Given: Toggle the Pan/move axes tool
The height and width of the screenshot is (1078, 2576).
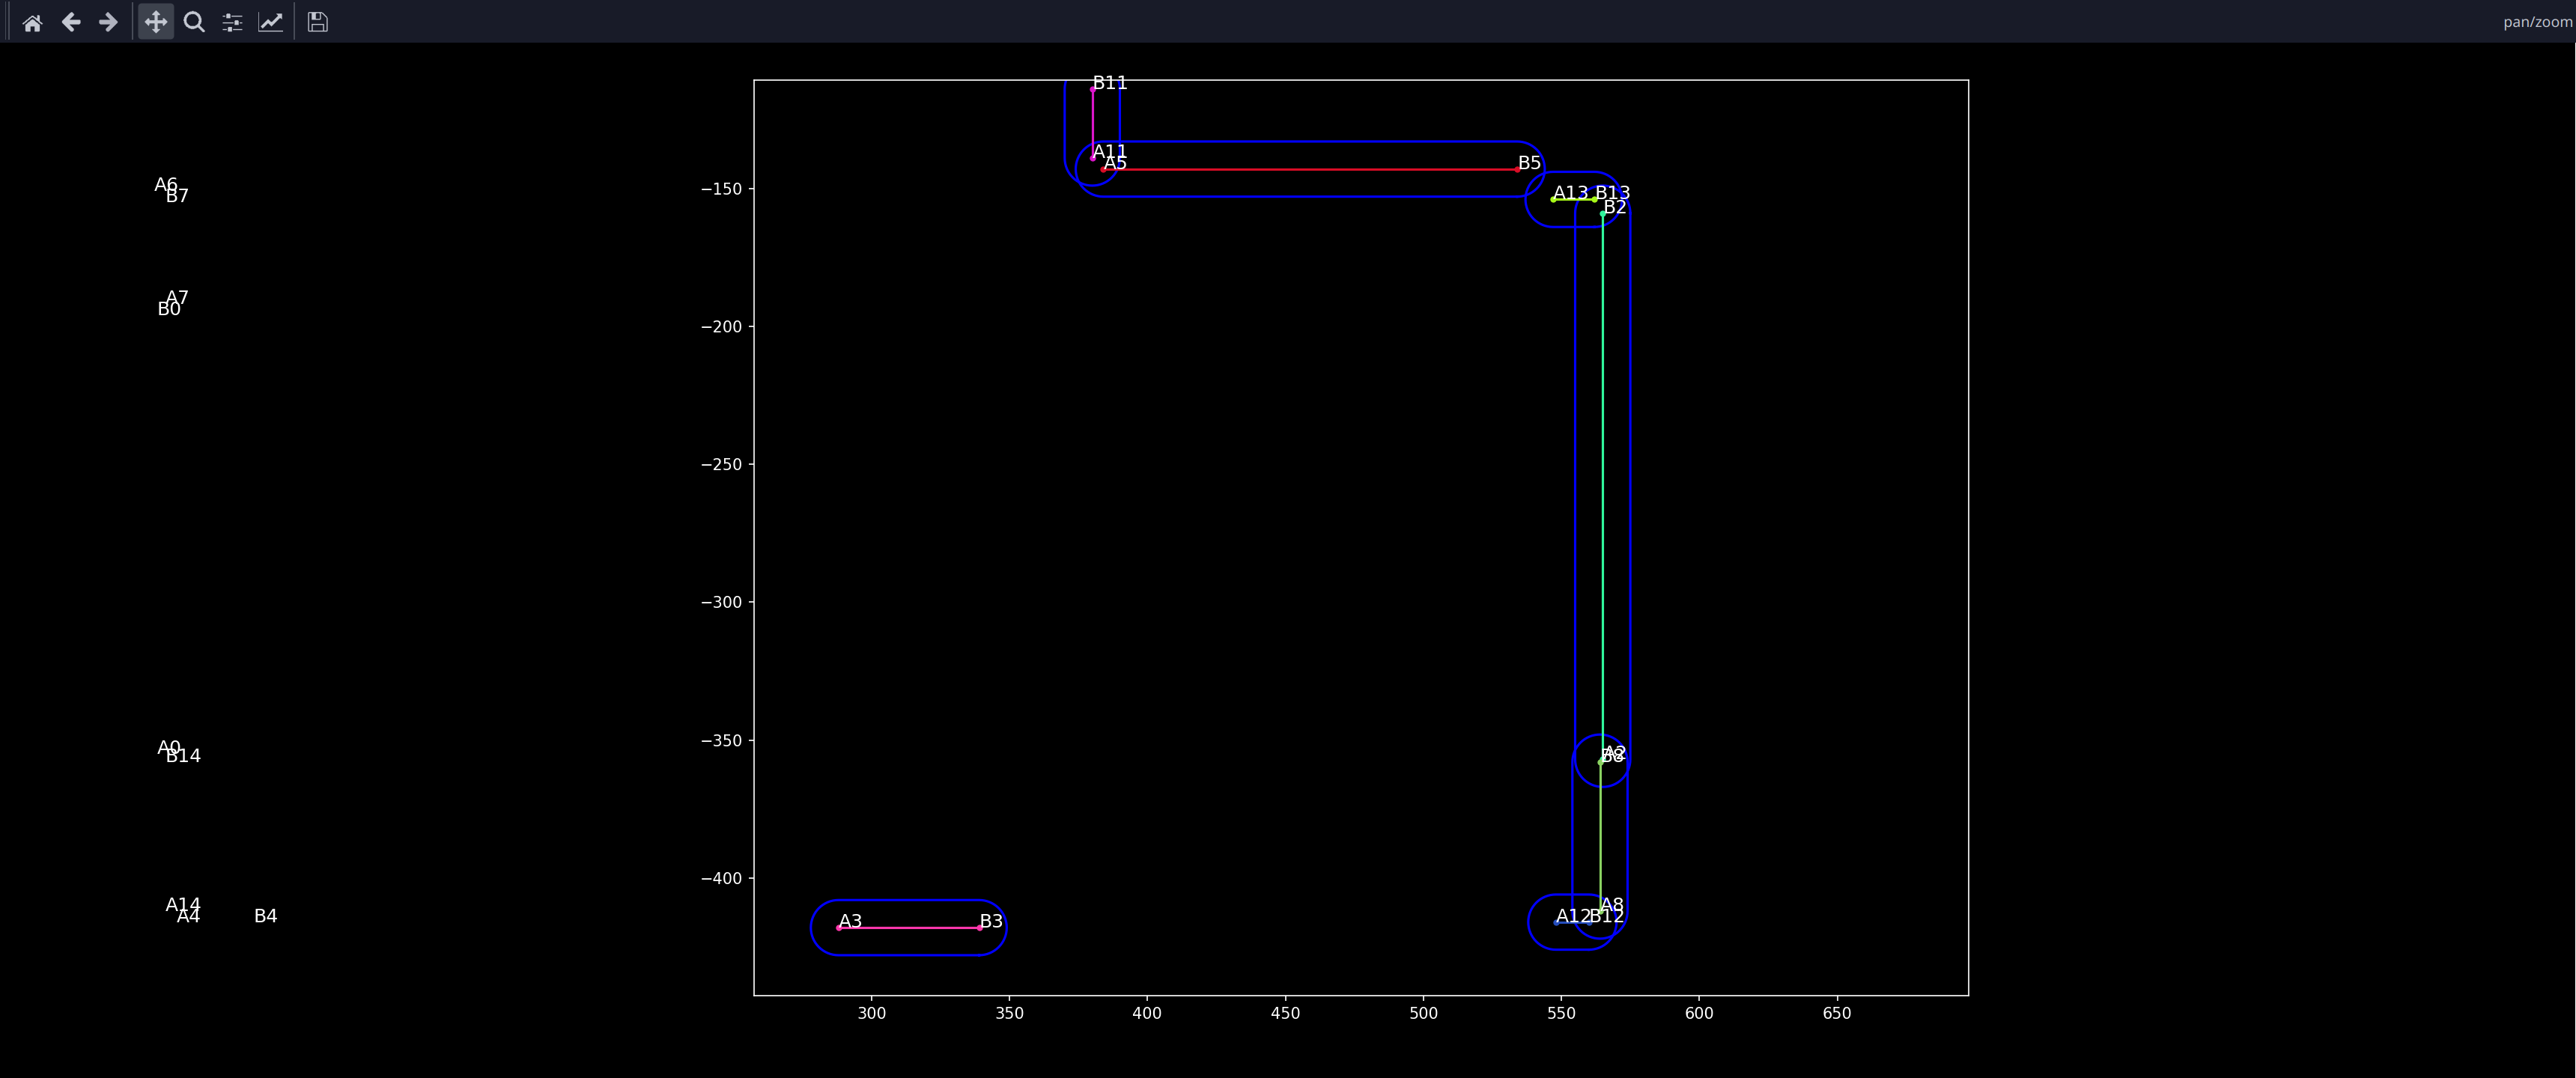Looking at the screenshot, I should (x=155, y=22).
